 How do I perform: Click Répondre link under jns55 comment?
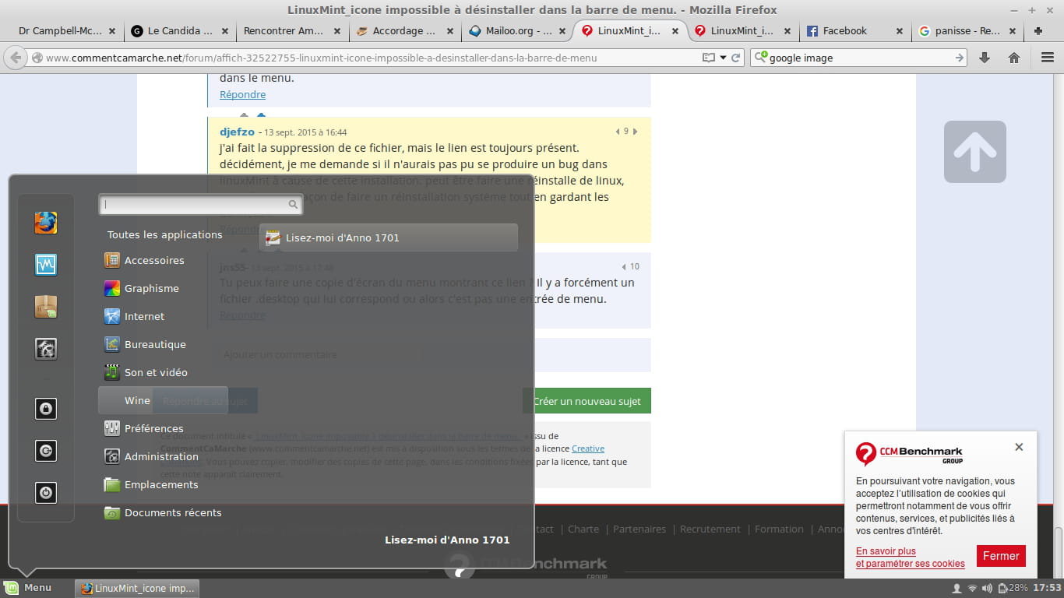[242, 315]
